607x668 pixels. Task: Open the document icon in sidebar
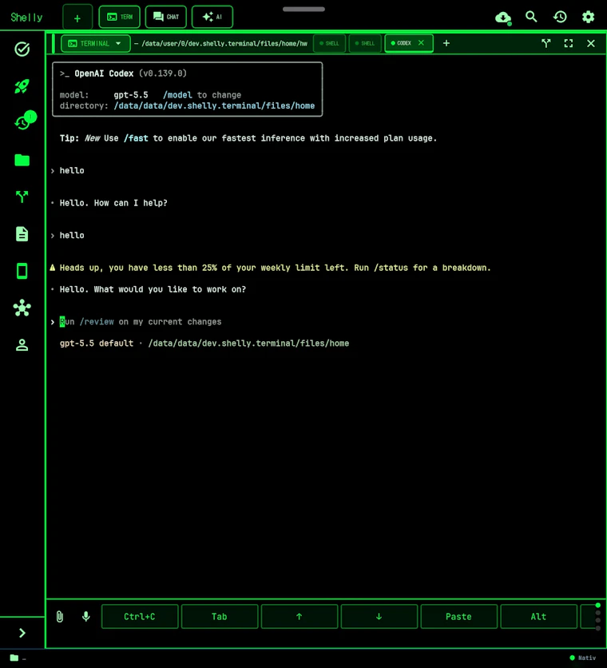pyautogui.click(x=22, y=234)
